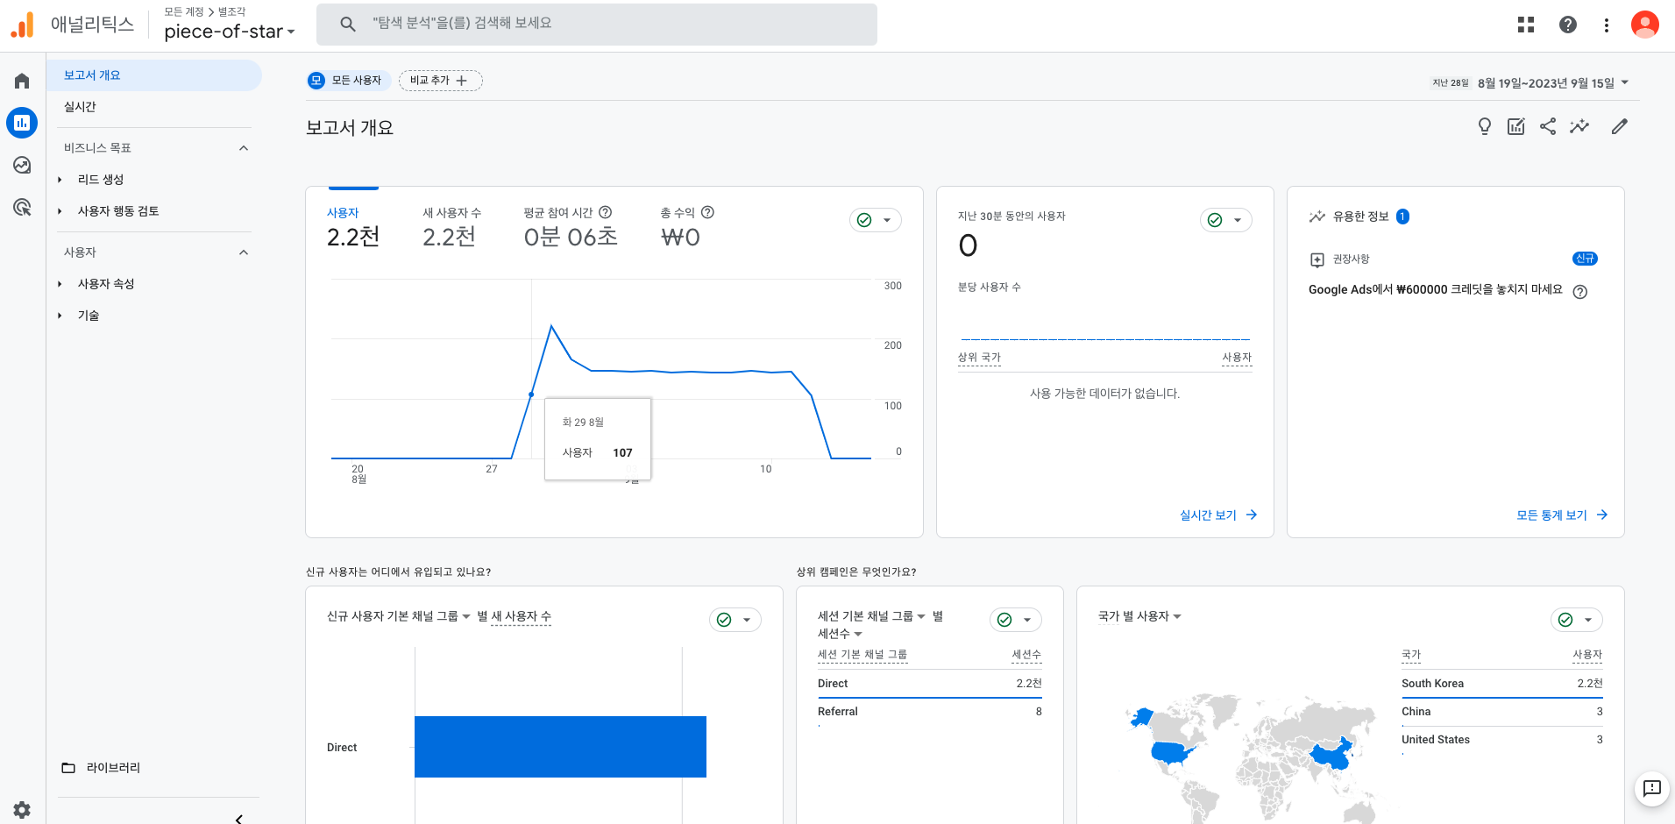Viewport: 1675px width, 824px height.
Task: Click the search magnifier icon
Action: [348, 24]
